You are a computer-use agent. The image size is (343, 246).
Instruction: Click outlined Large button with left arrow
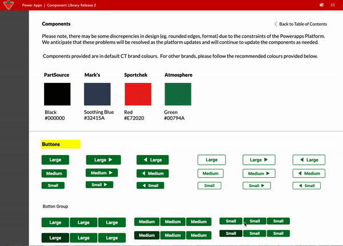click(x=309, y=160)
